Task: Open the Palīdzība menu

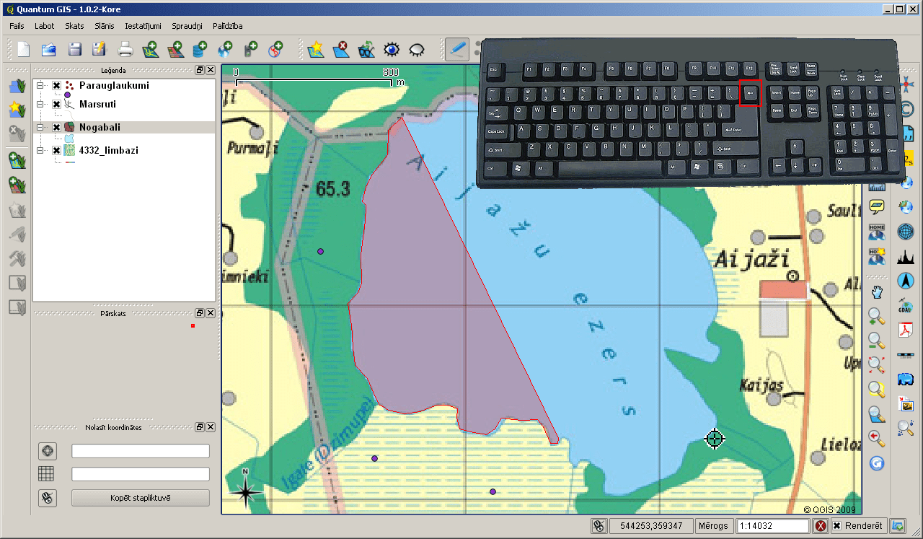Action: click(x=228, y=26)
